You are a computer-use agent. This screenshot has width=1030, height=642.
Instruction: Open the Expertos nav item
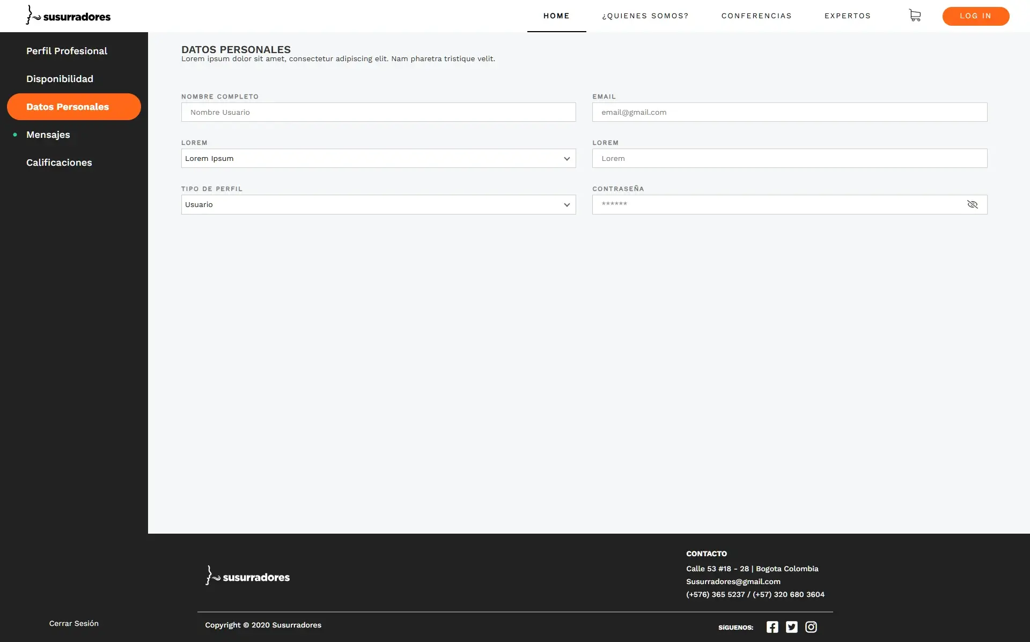click(848, 16)
